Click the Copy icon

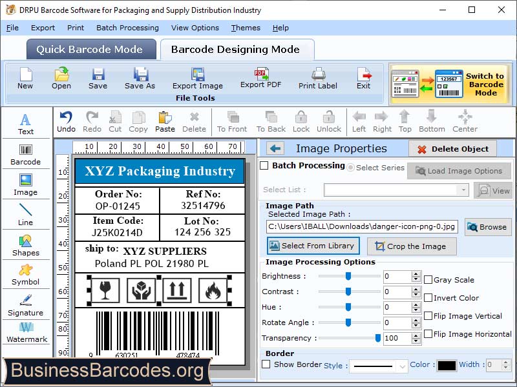[138, 117]
